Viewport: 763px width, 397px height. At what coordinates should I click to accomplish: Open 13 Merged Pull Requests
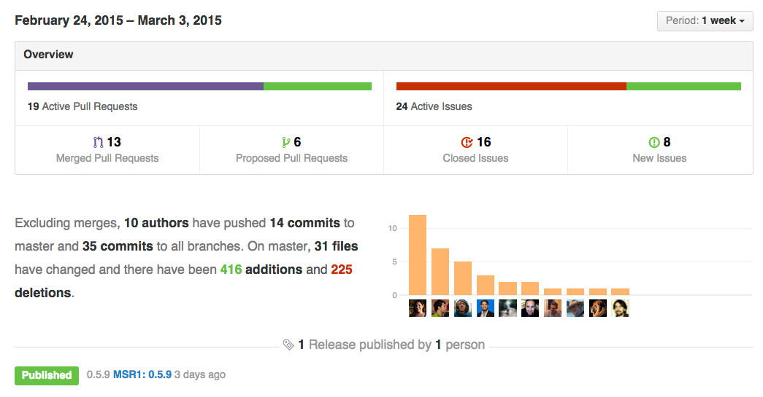click(x=107, y=149)
